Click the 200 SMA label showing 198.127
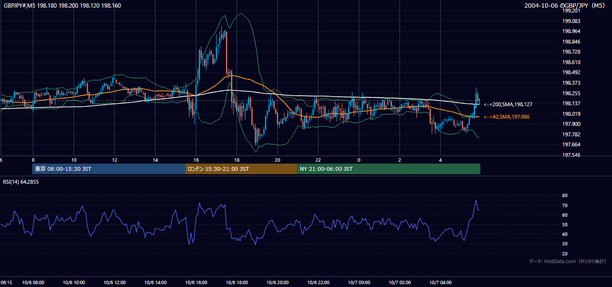 508,104
